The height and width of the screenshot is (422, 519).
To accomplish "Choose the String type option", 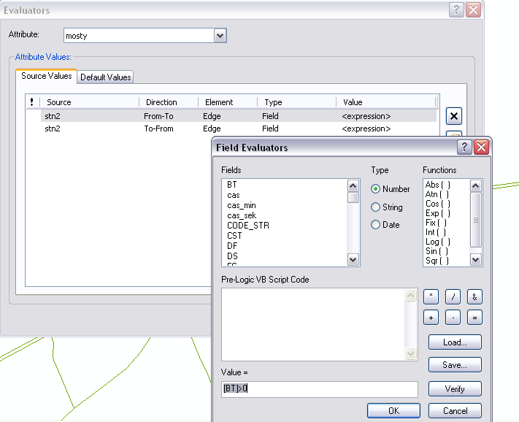I will coord(376,207).
